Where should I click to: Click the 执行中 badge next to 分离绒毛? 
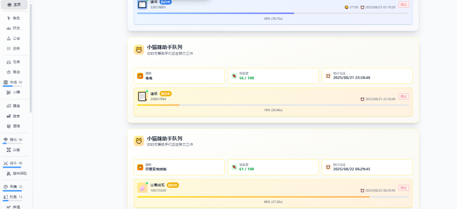173,185
